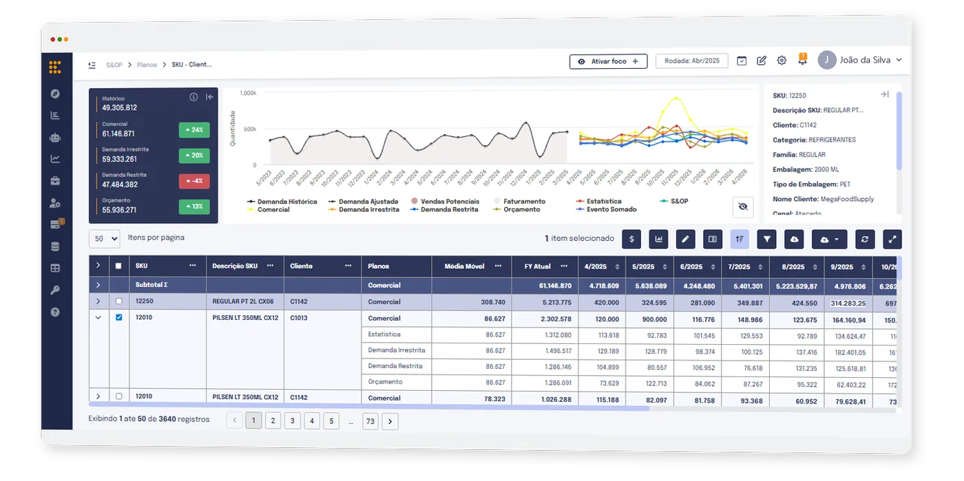The image size is (964, 481).
Task: Toggle the Comercial series in chart legend
Action: (269, 209)
